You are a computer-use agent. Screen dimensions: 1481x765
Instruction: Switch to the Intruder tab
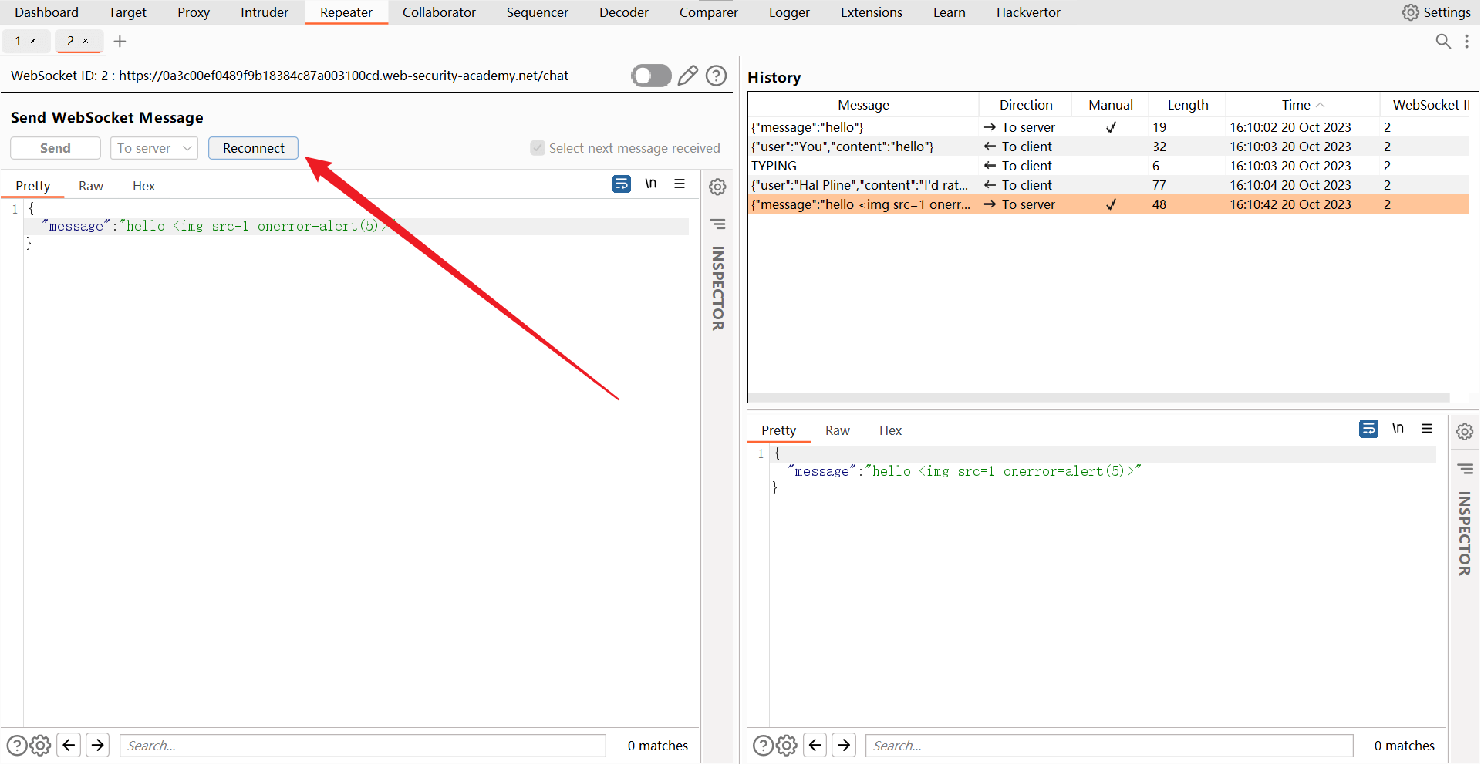pos(264,12)
